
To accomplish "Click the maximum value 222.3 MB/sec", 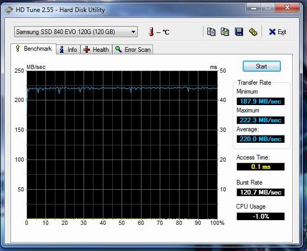I will point(261,120).
